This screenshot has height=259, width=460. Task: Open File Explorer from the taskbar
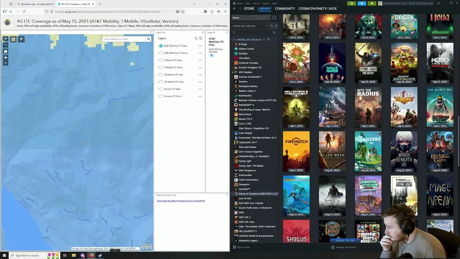(74, 255)
